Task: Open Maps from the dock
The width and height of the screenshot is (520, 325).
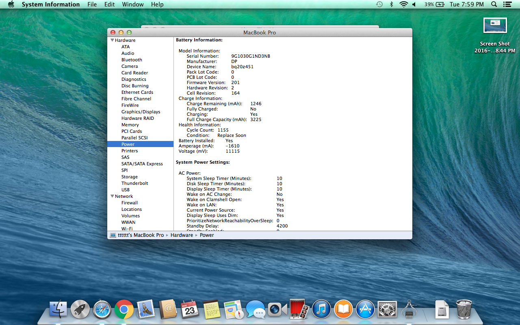Action: 234,310
